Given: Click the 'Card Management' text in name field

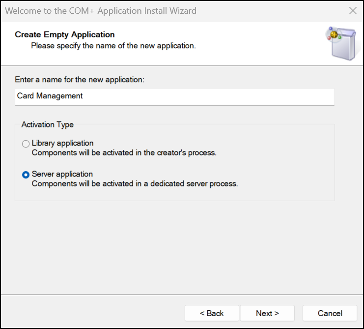Looking at the screenshot, I should [x=50, y=96].
